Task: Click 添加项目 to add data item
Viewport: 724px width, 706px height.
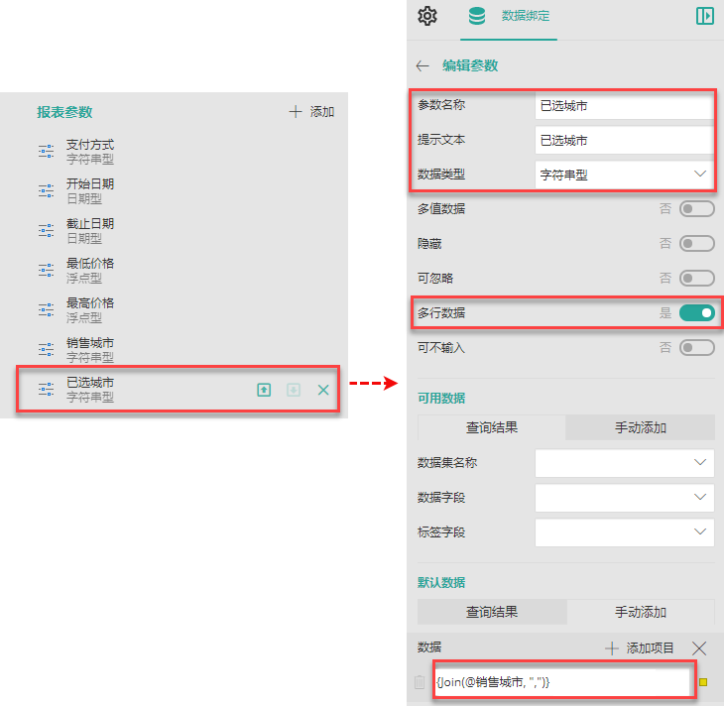Action: coord(640,647)
